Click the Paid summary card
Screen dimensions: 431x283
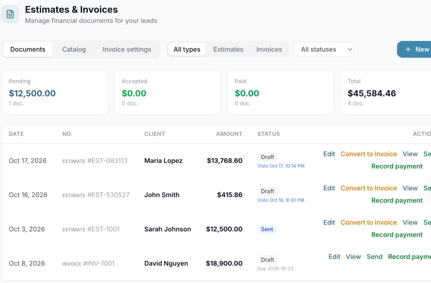tap(280, 92)
